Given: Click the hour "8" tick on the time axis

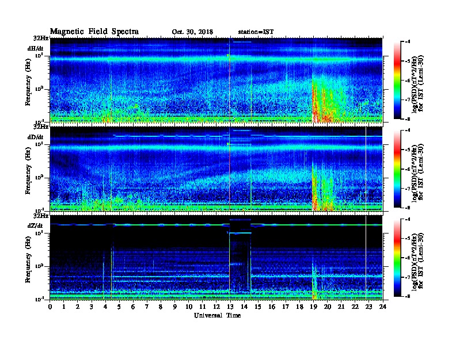Looking at the screenshot, I should coord(161,307).
